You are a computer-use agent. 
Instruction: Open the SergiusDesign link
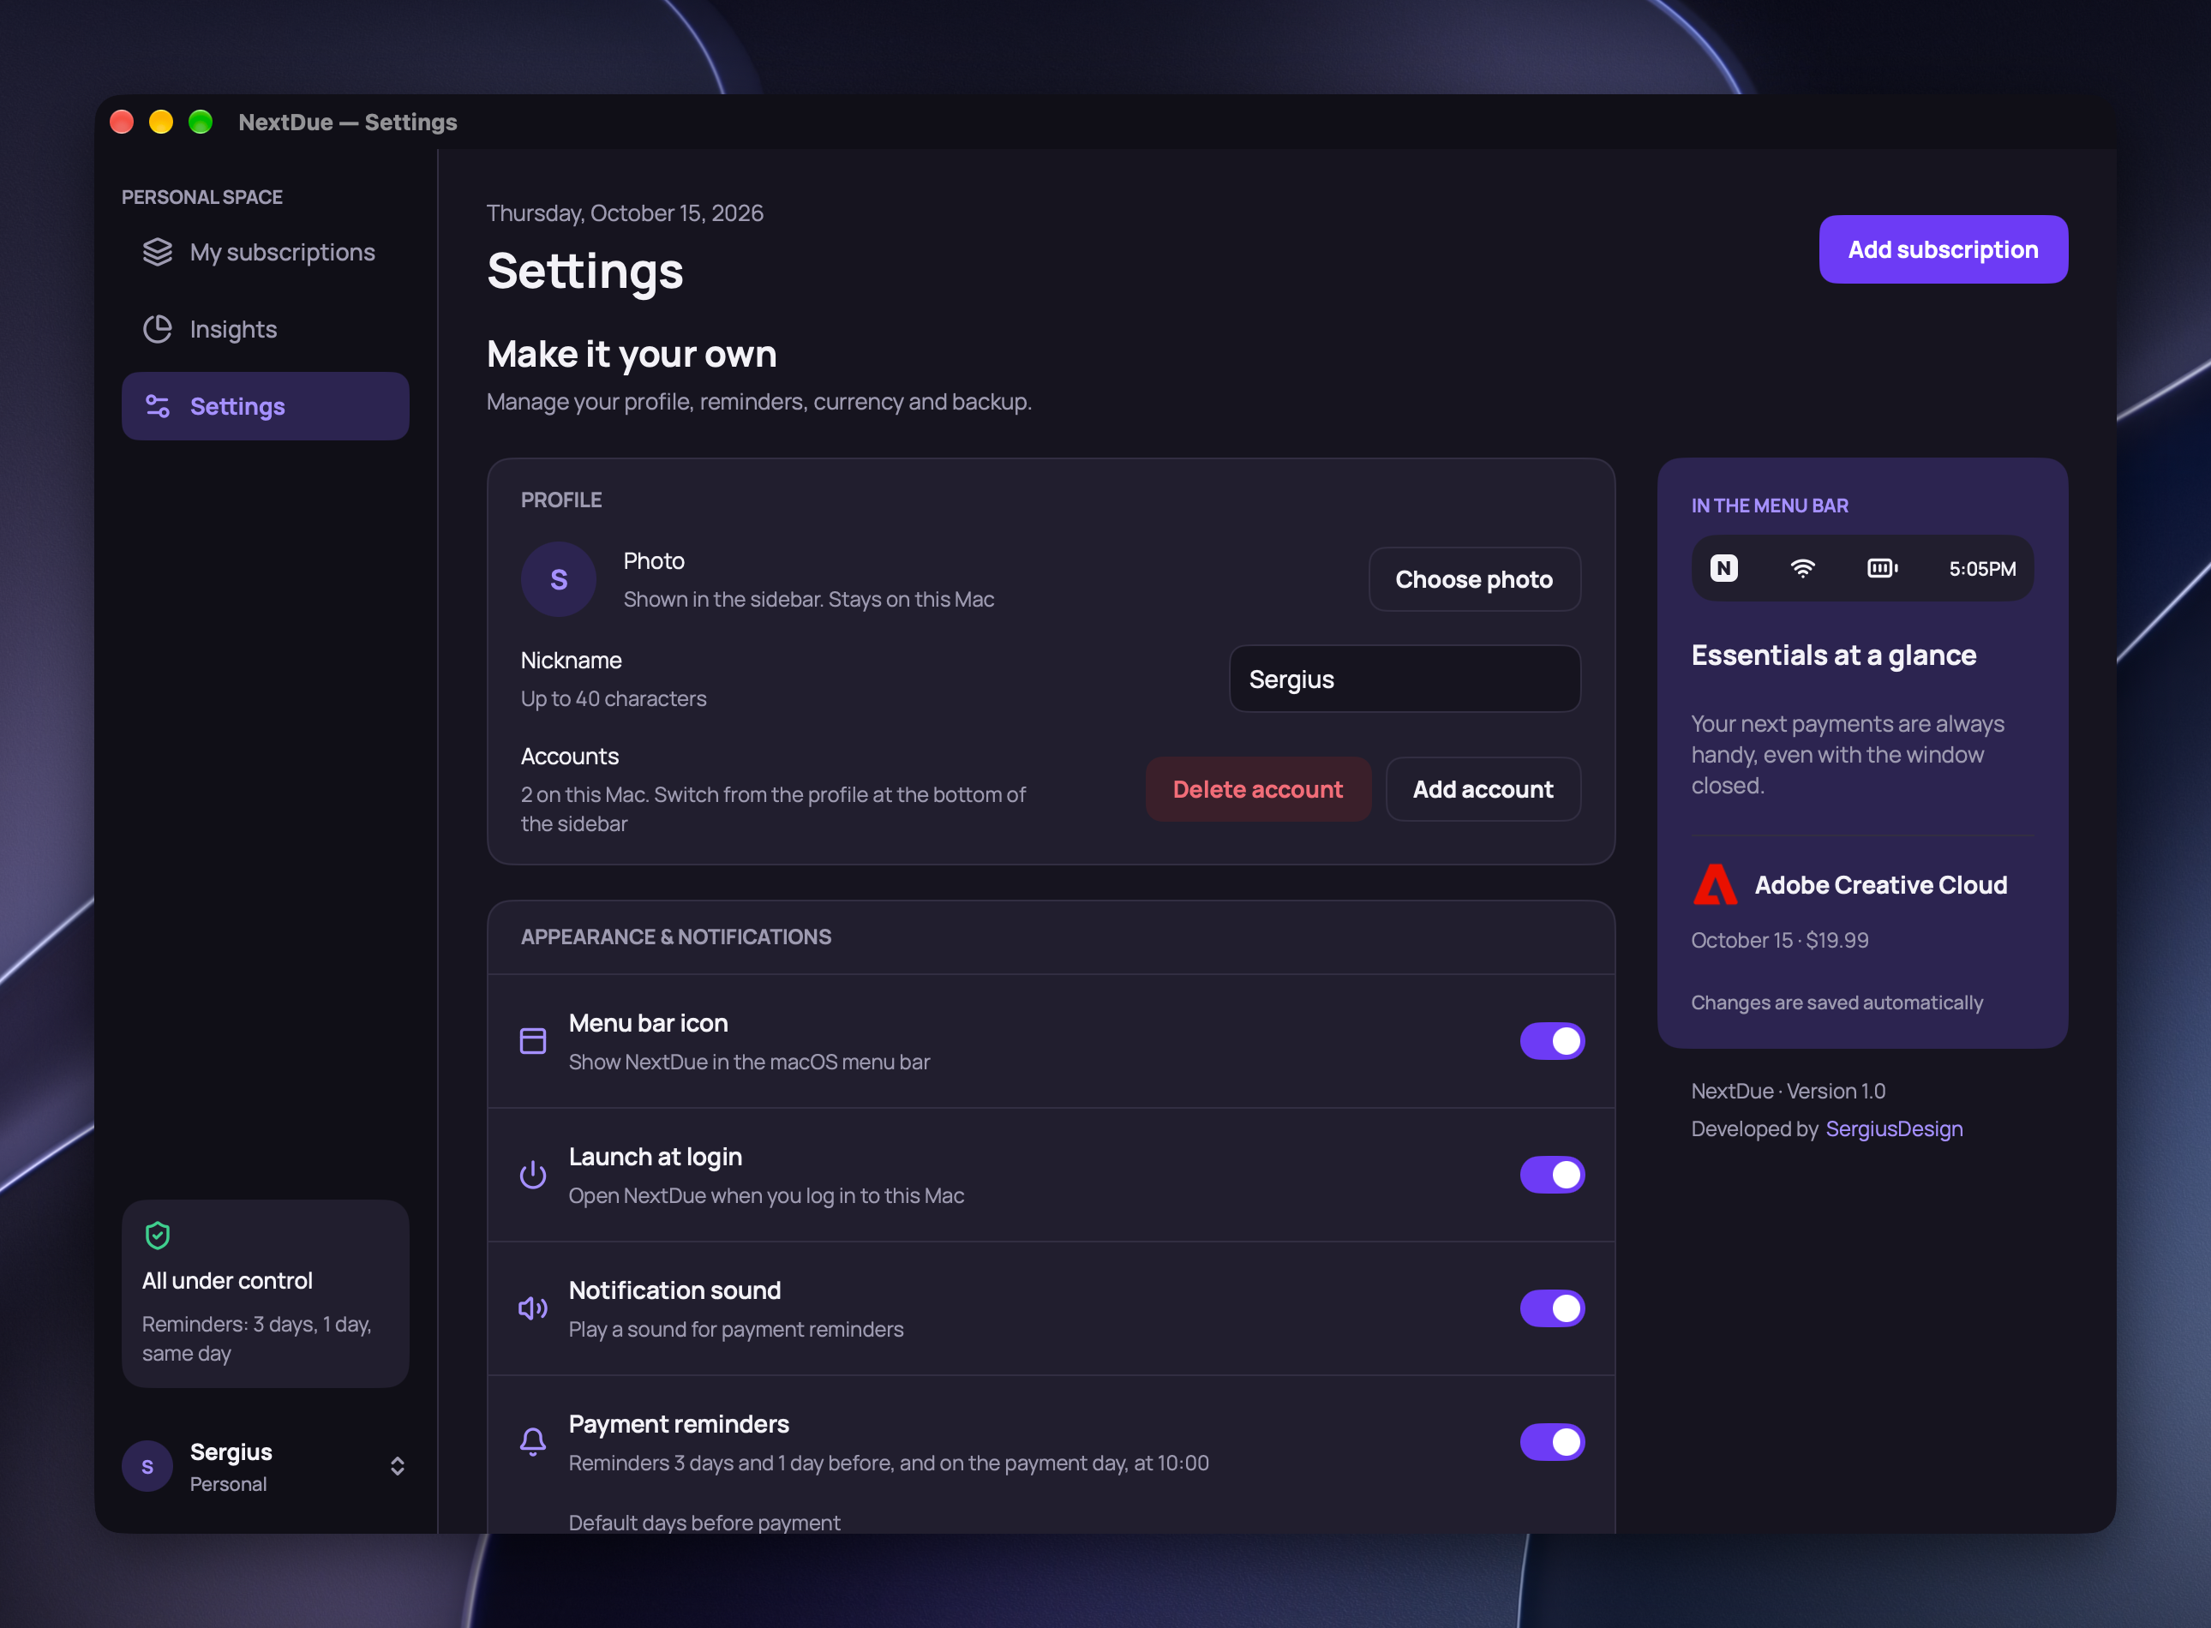(x=1895, y=1128)
